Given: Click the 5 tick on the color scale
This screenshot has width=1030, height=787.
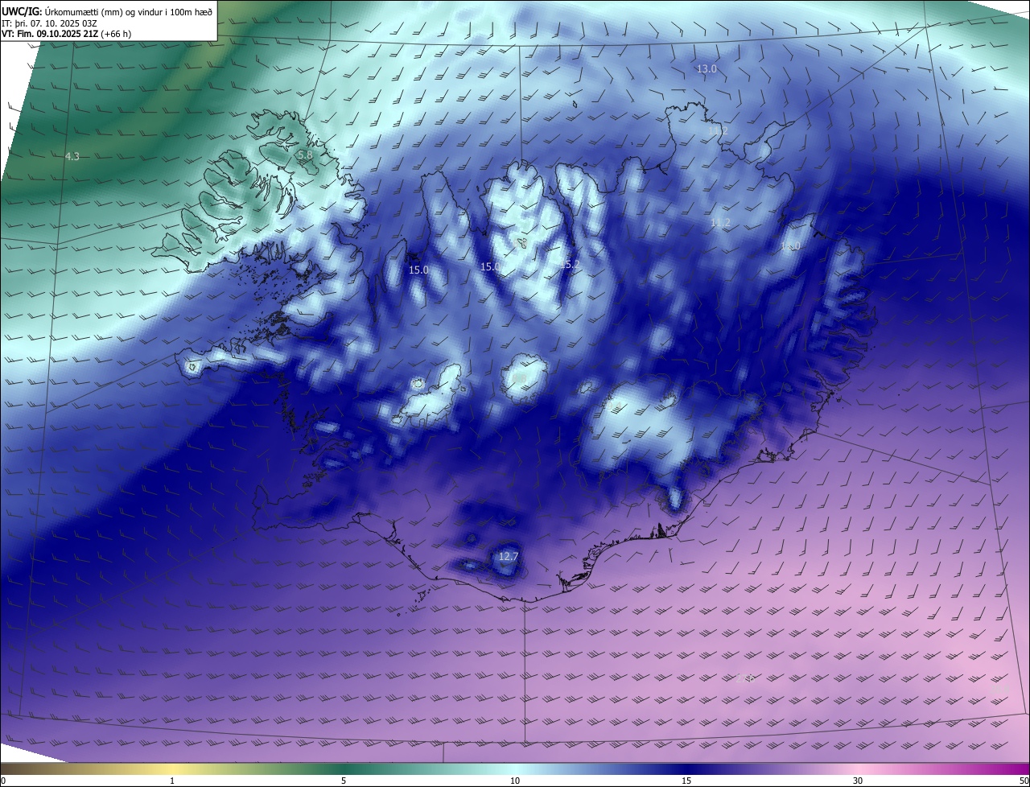Looking at the screenshot, I should [x=344, y=781].
